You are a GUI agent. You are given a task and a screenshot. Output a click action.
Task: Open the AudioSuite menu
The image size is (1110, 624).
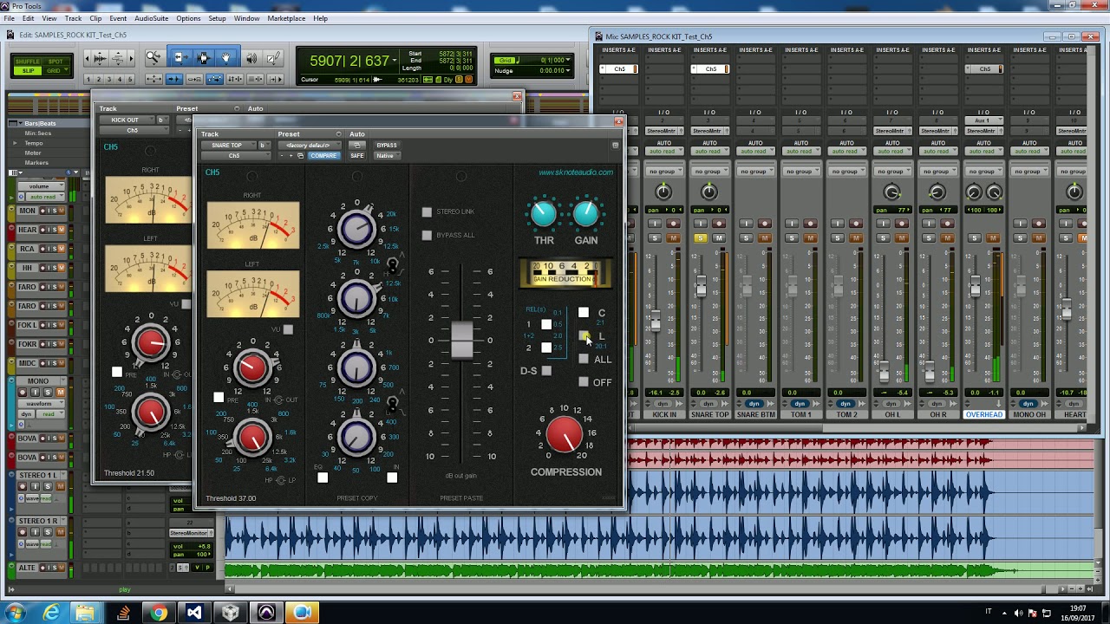(152, 18)
